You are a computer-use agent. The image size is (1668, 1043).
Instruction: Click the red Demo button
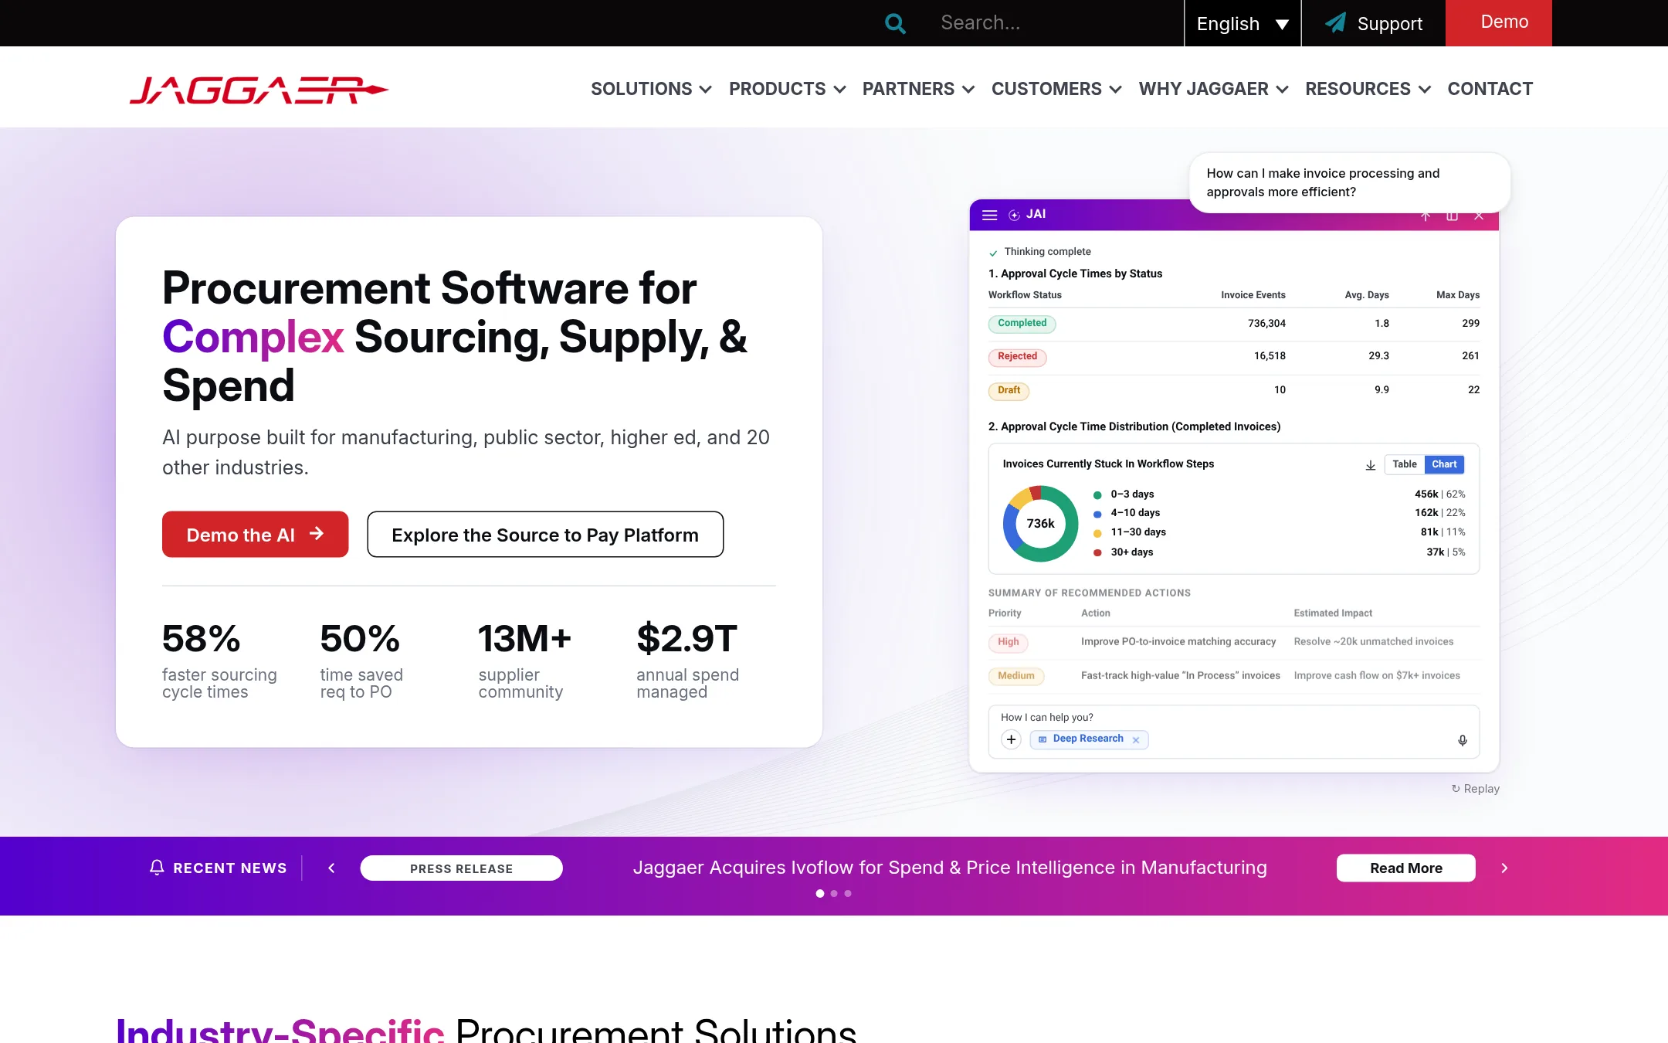pos(1498,23)
